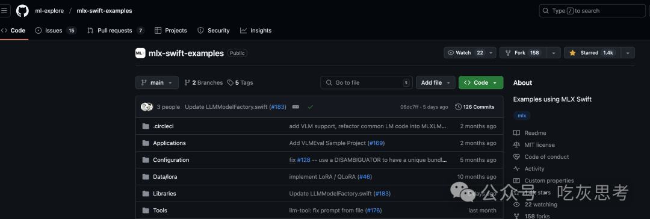Open the 158 forks link
Image resolution: width=650 pixels, height=219 pixels.
pyautogui.click(x=531, y=215)
